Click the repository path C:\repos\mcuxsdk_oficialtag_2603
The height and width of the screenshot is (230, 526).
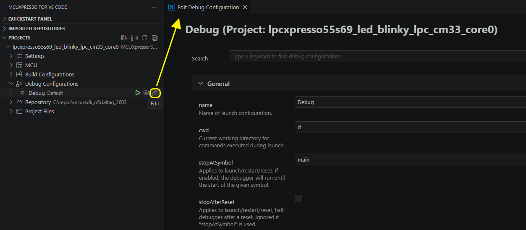coord(90,102)
